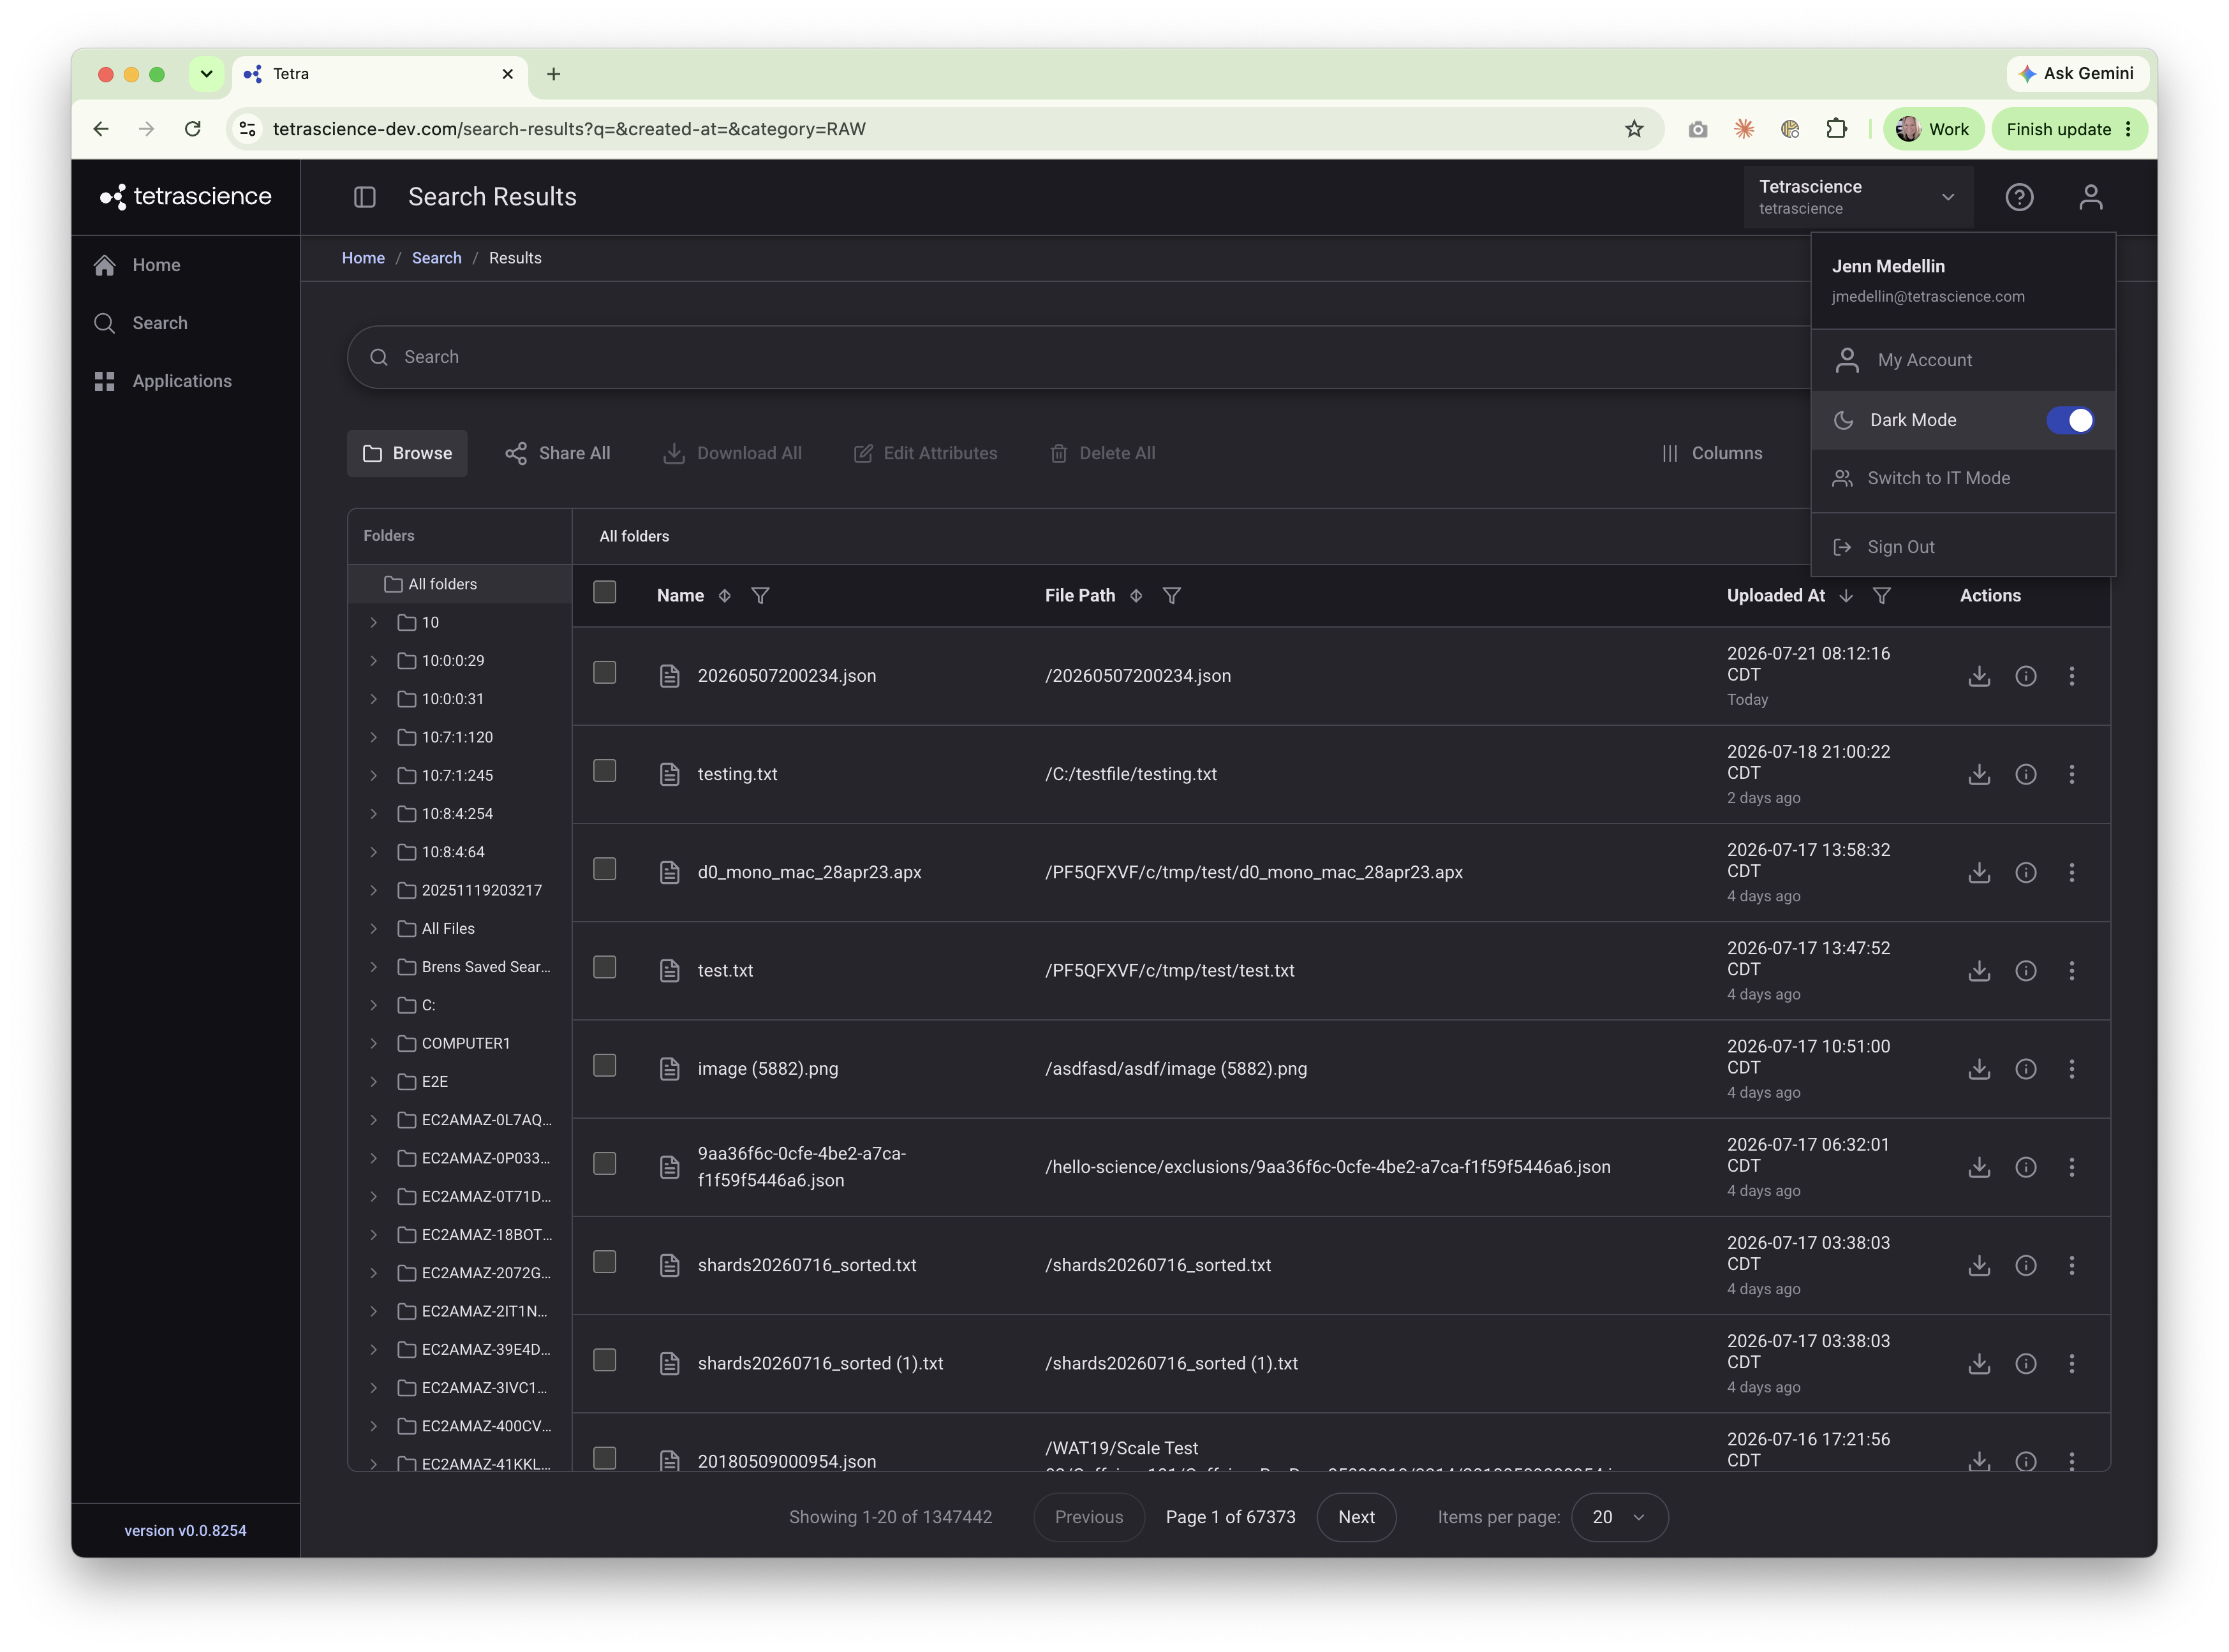
Task: Show info for 9aa36f6c-0cfe-4be2 json file
Action: [x=2025, y=1167]
